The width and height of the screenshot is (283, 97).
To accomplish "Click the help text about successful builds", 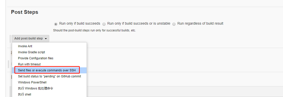I will (x=94, y=31).
